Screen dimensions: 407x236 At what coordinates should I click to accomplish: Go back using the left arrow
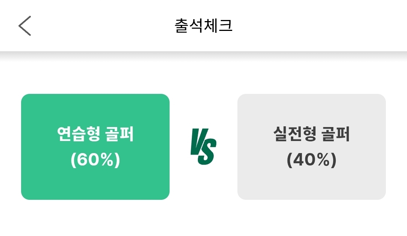[25, 26]
